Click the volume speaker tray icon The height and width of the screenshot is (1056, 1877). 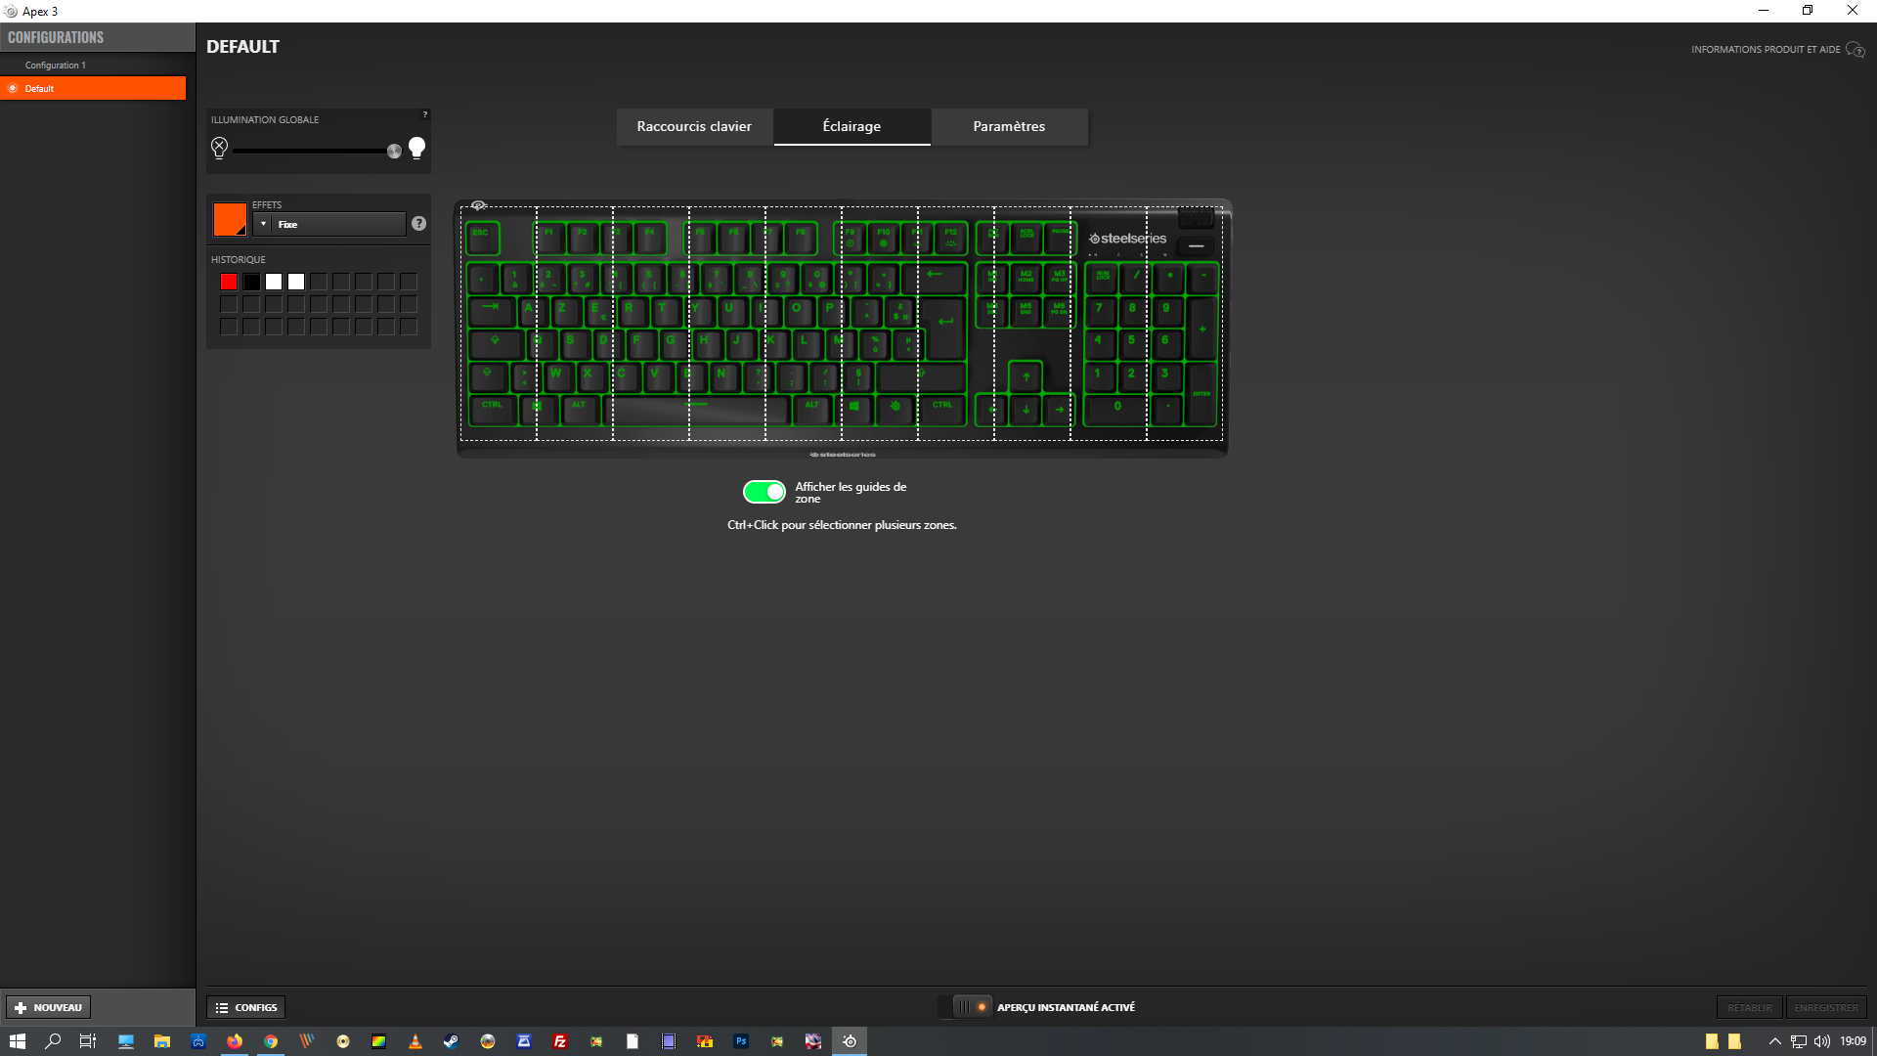pos(1822,1041)
